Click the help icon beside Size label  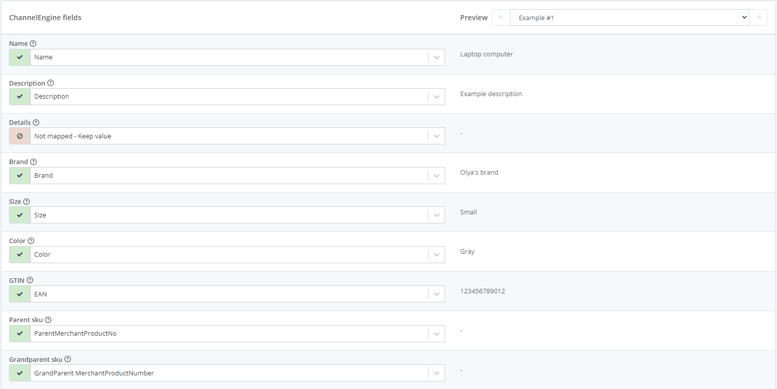point(26,201)
